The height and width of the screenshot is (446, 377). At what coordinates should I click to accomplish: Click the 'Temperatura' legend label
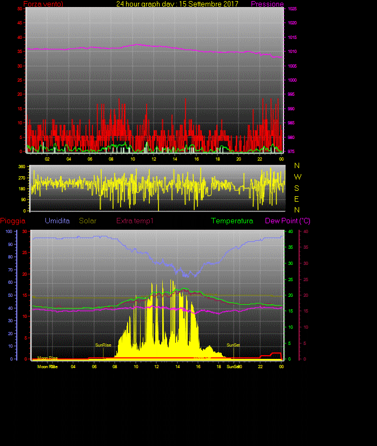pyautogui.click(x=232, y=221)
